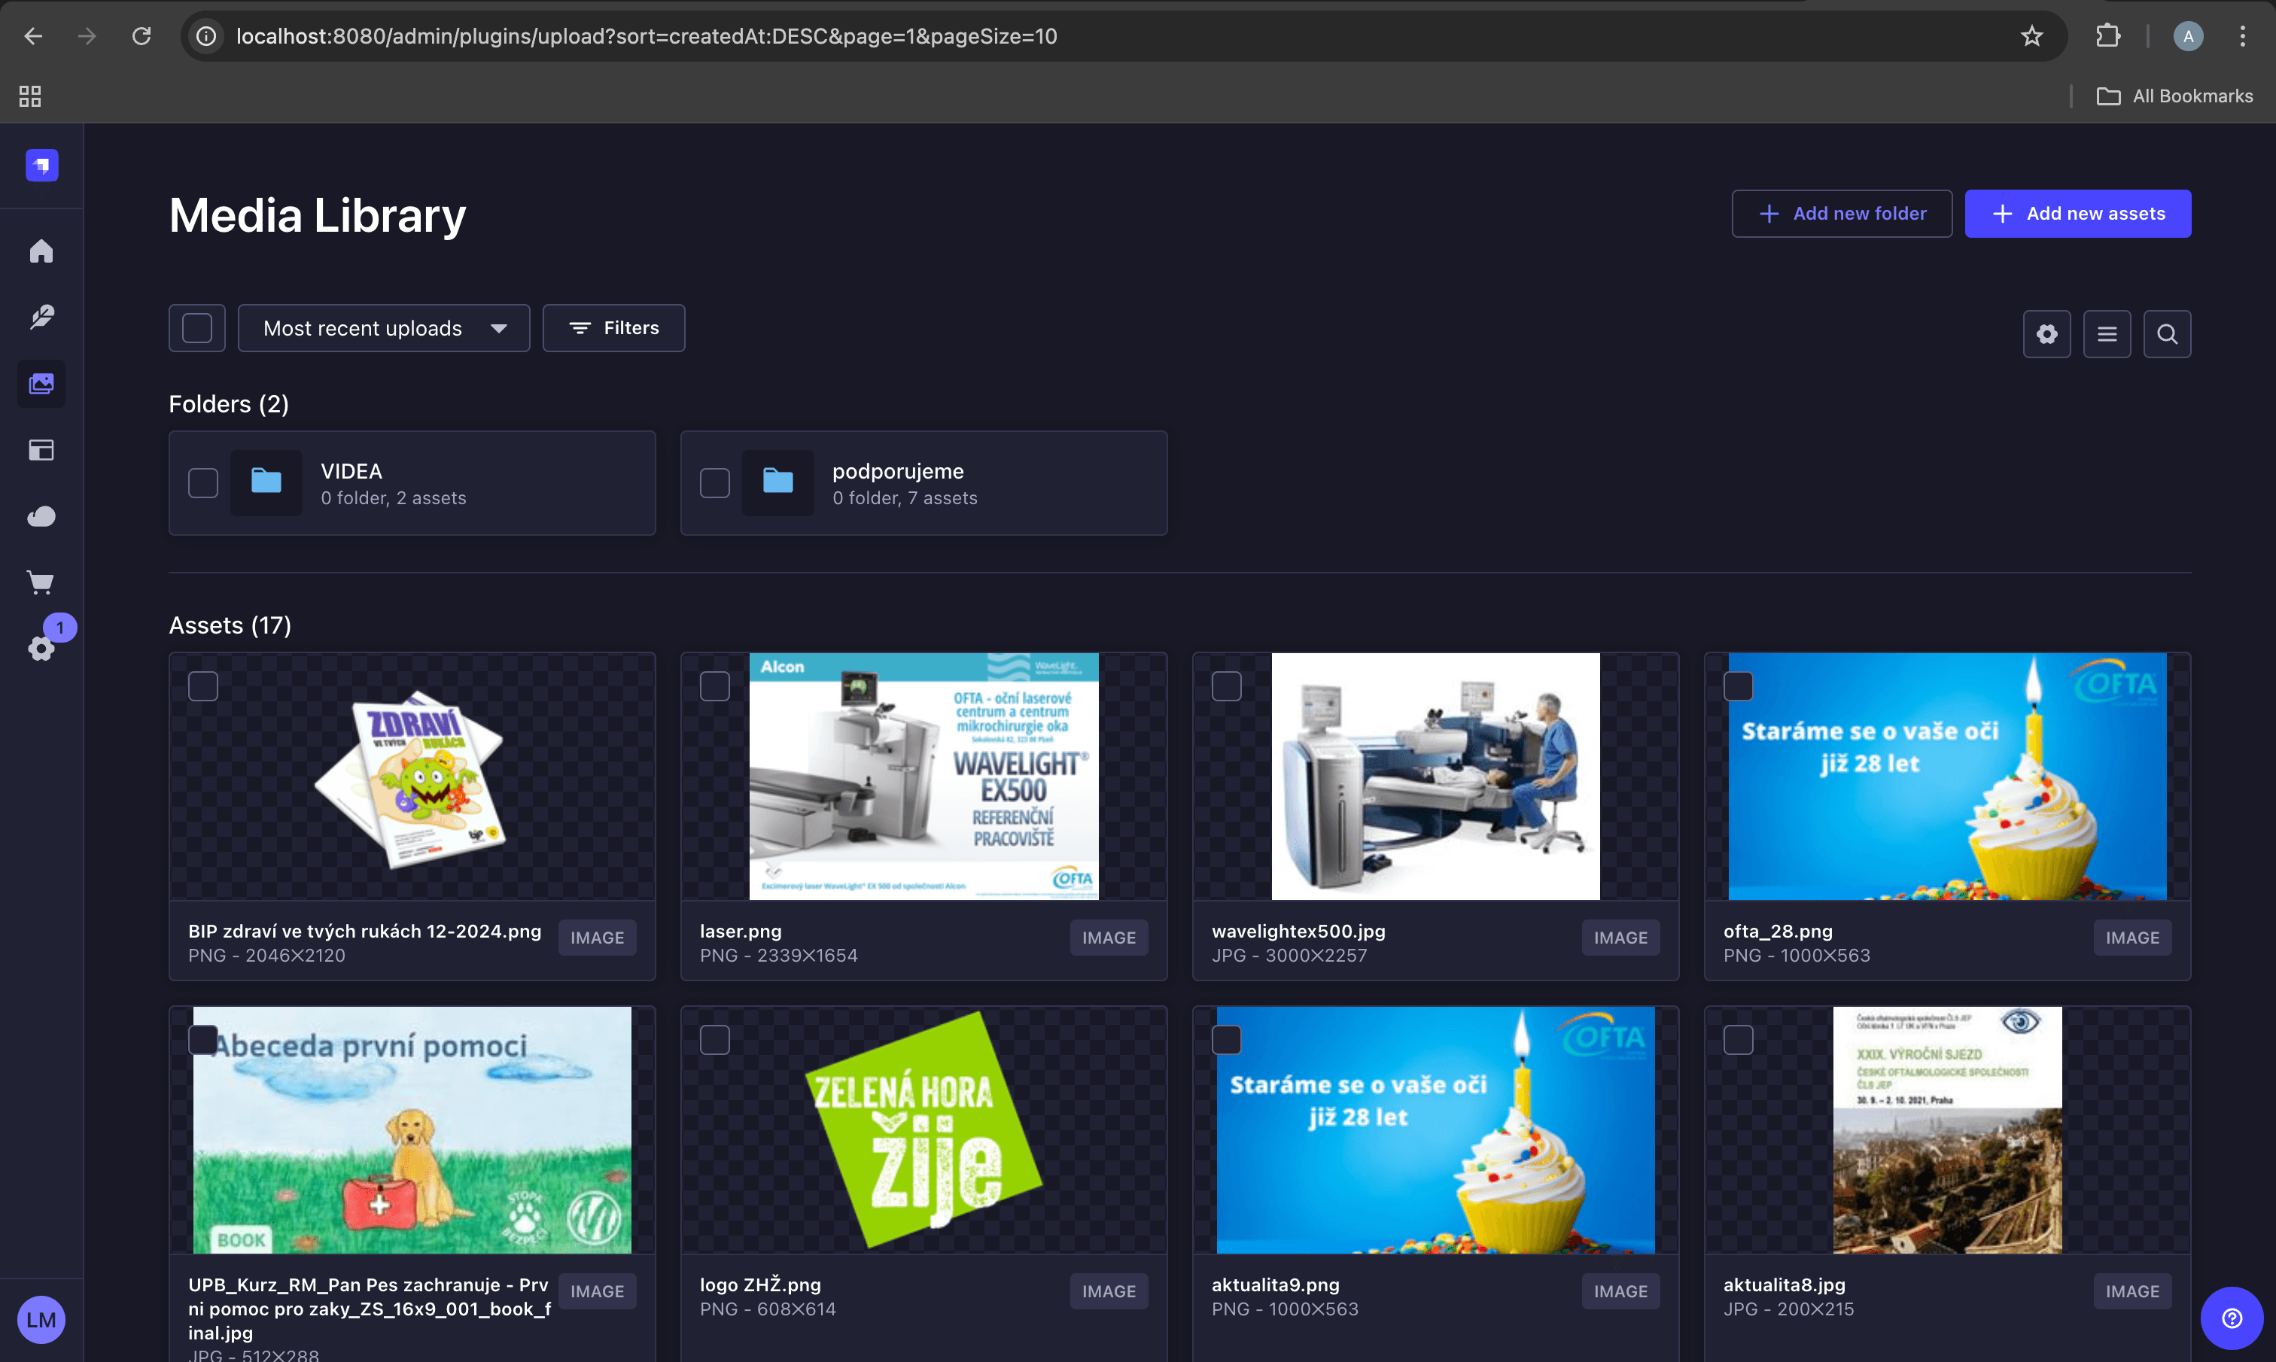Click the wavelightex500.jpg file name
This screenshot has height=1362, width=2276.
[1298, 931]
